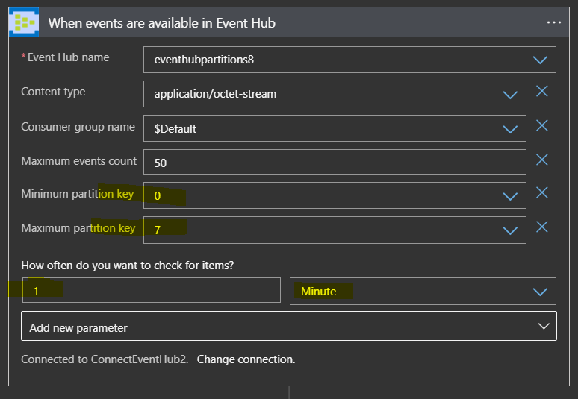The height and width of the screenshot is (399, 578).
Task: Click the 'Connected to ConnectEventHub2.' text
Action: click(x=105, y=359)
